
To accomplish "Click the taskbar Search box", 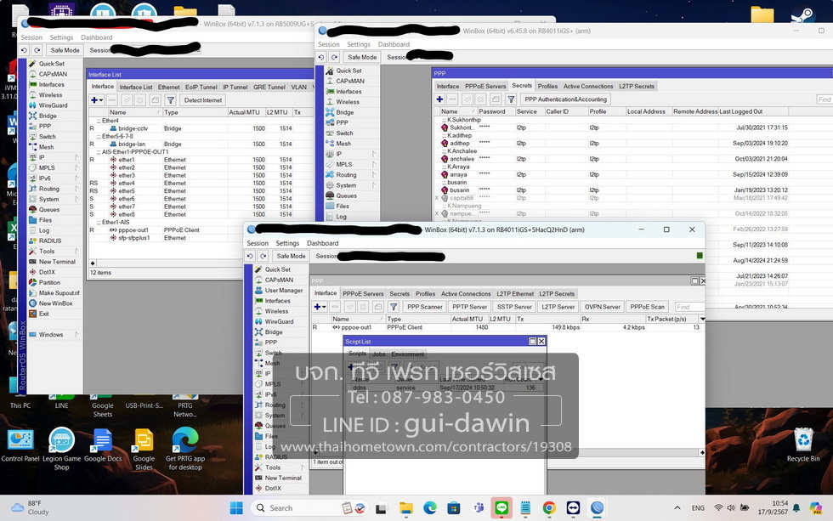I will coord(309,508).
